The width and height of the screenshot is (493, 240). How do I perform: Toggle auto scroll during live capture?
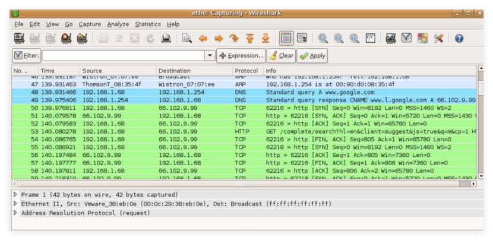tap(302, 39)
